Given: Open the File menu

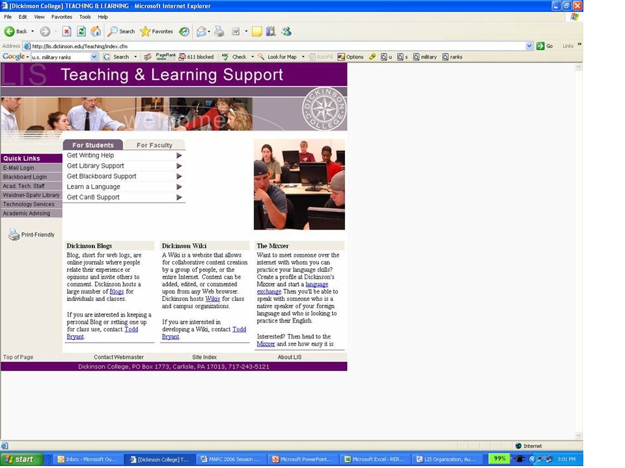Looking at the screenshot, I should (x=8, y=17).
